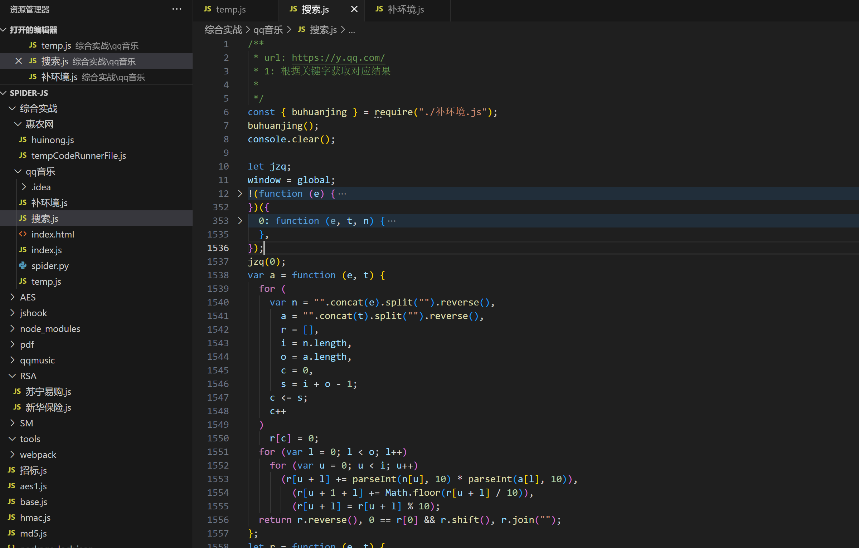859x548 pixels.
Task: Close the 搜索.js editor tab
Action: [354, 9]
